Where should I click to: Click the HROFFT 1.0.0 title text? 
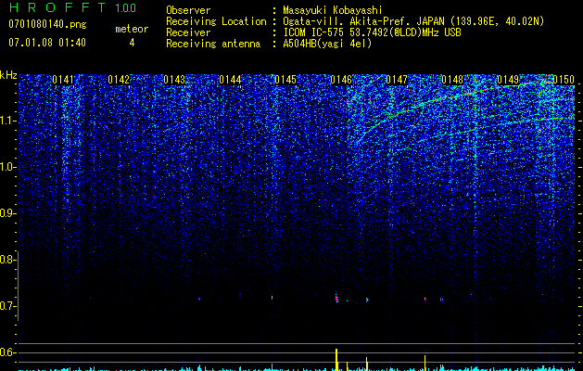click(x=72, y=7)
